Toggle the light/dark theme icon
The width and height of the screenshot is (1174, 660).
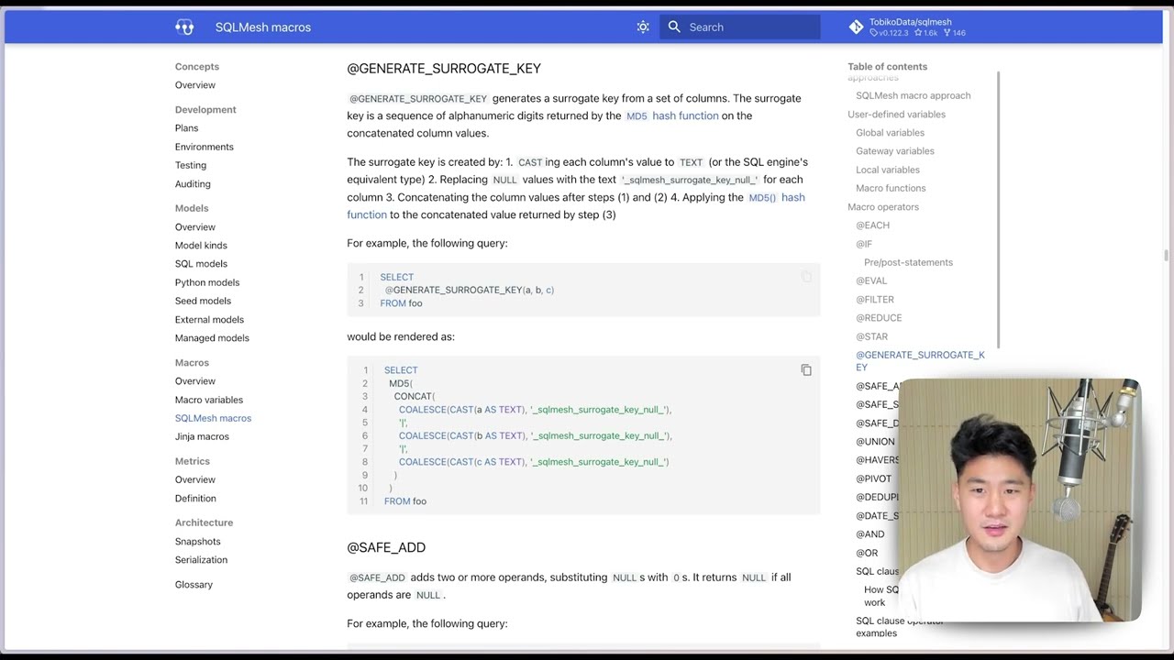[x=643, y=27]
